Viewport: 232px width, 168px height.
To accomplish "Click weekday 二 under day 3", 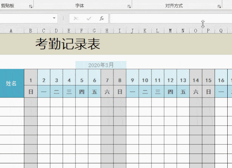I will coord(57,92).
